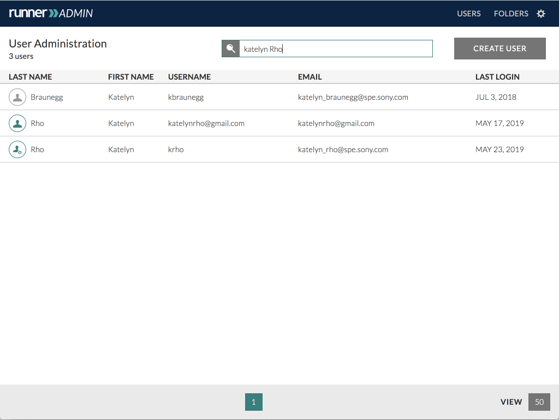The height and width of the screenshot is (420, 559).
Task: Focus the user search field
Action: 336,49
